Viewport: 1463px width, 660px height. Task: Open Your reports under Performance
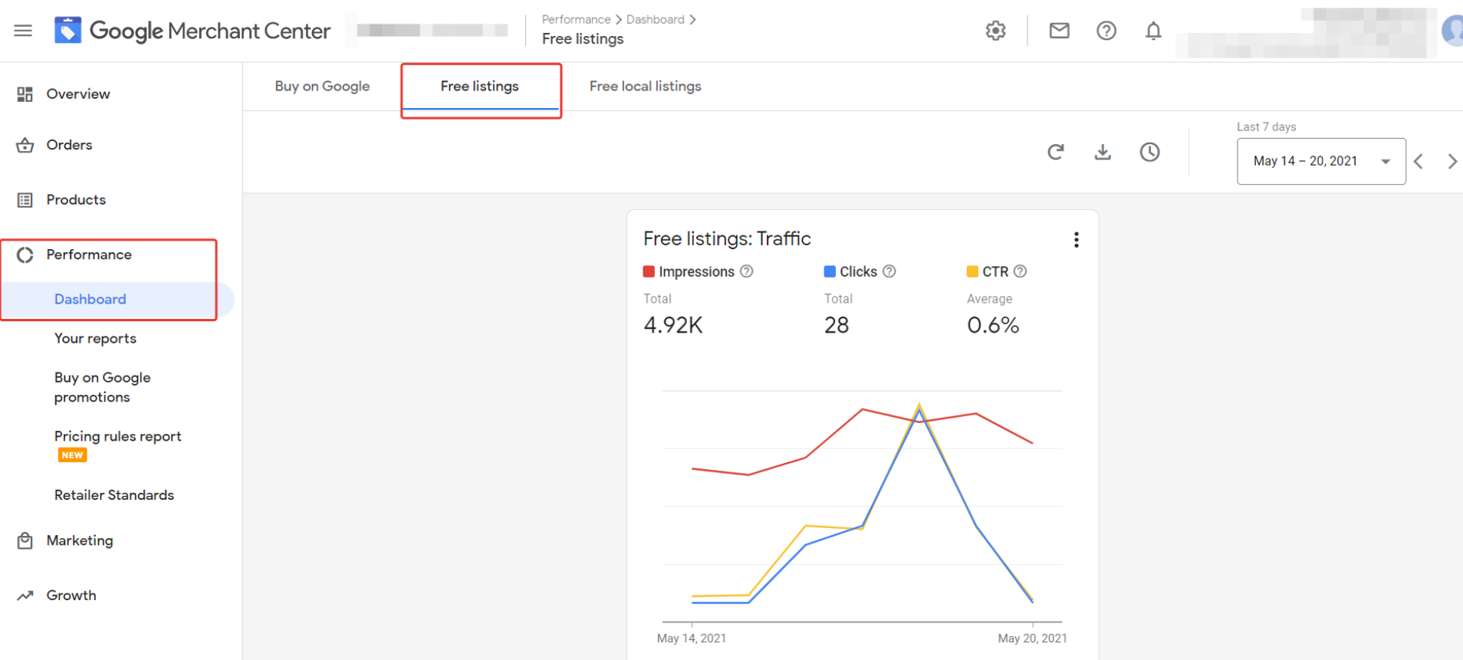(x=95, y=339)
